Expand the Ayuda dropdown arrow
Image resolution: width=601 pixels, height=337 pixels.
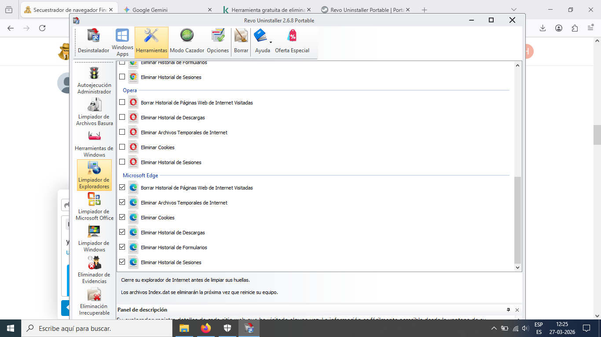click(x=271, y=43)
